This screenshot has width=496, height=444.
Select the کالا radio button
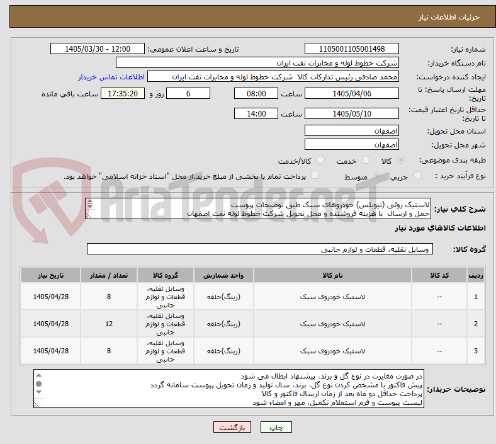point(401,160)
